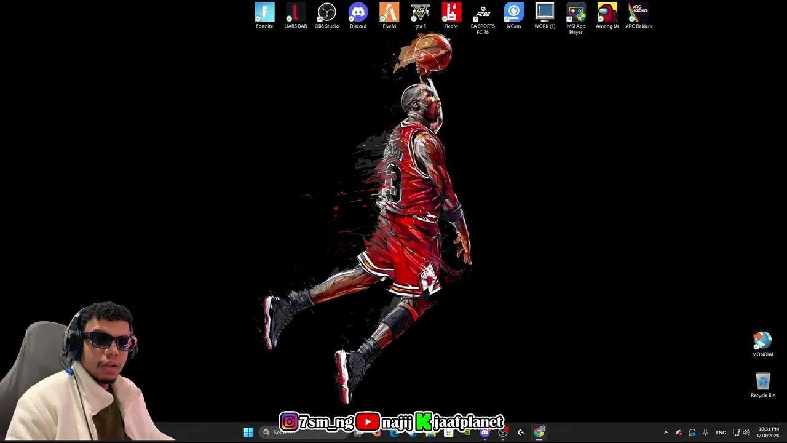The width and height of the screenshot is (787, 443).
Task: Switch to Google Chrome on the taskbar
Action: tap(539, 433)
